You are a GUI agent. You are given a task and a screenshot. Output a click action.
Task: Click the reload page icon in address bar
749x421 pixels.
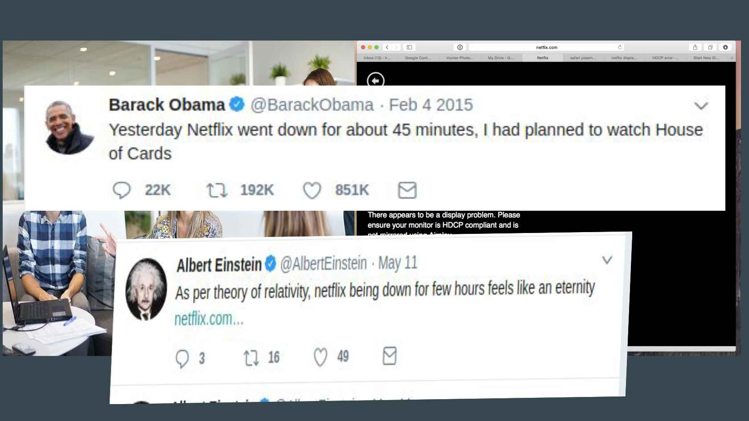coord(620,47)
